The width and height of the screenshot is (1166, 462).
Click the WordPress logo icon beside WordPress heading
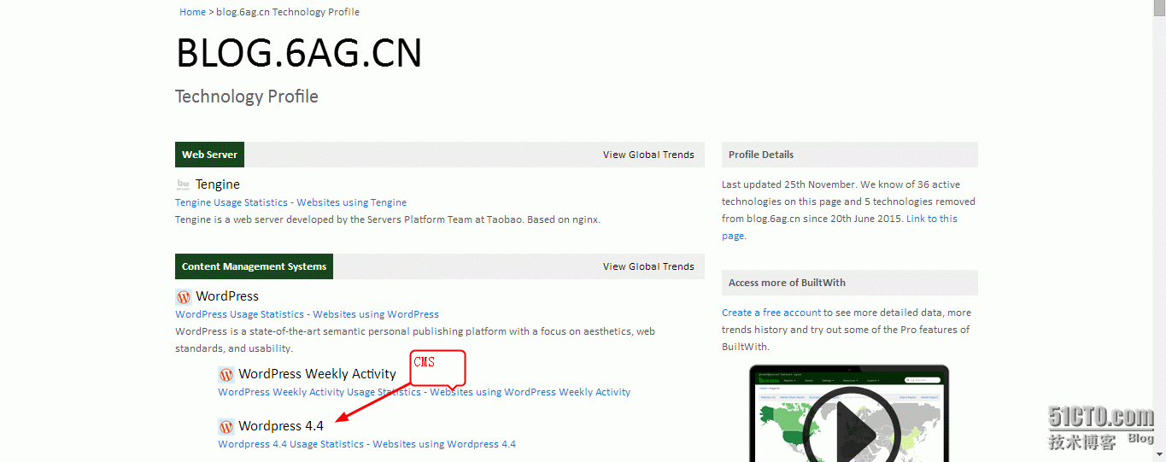[183, 297]
